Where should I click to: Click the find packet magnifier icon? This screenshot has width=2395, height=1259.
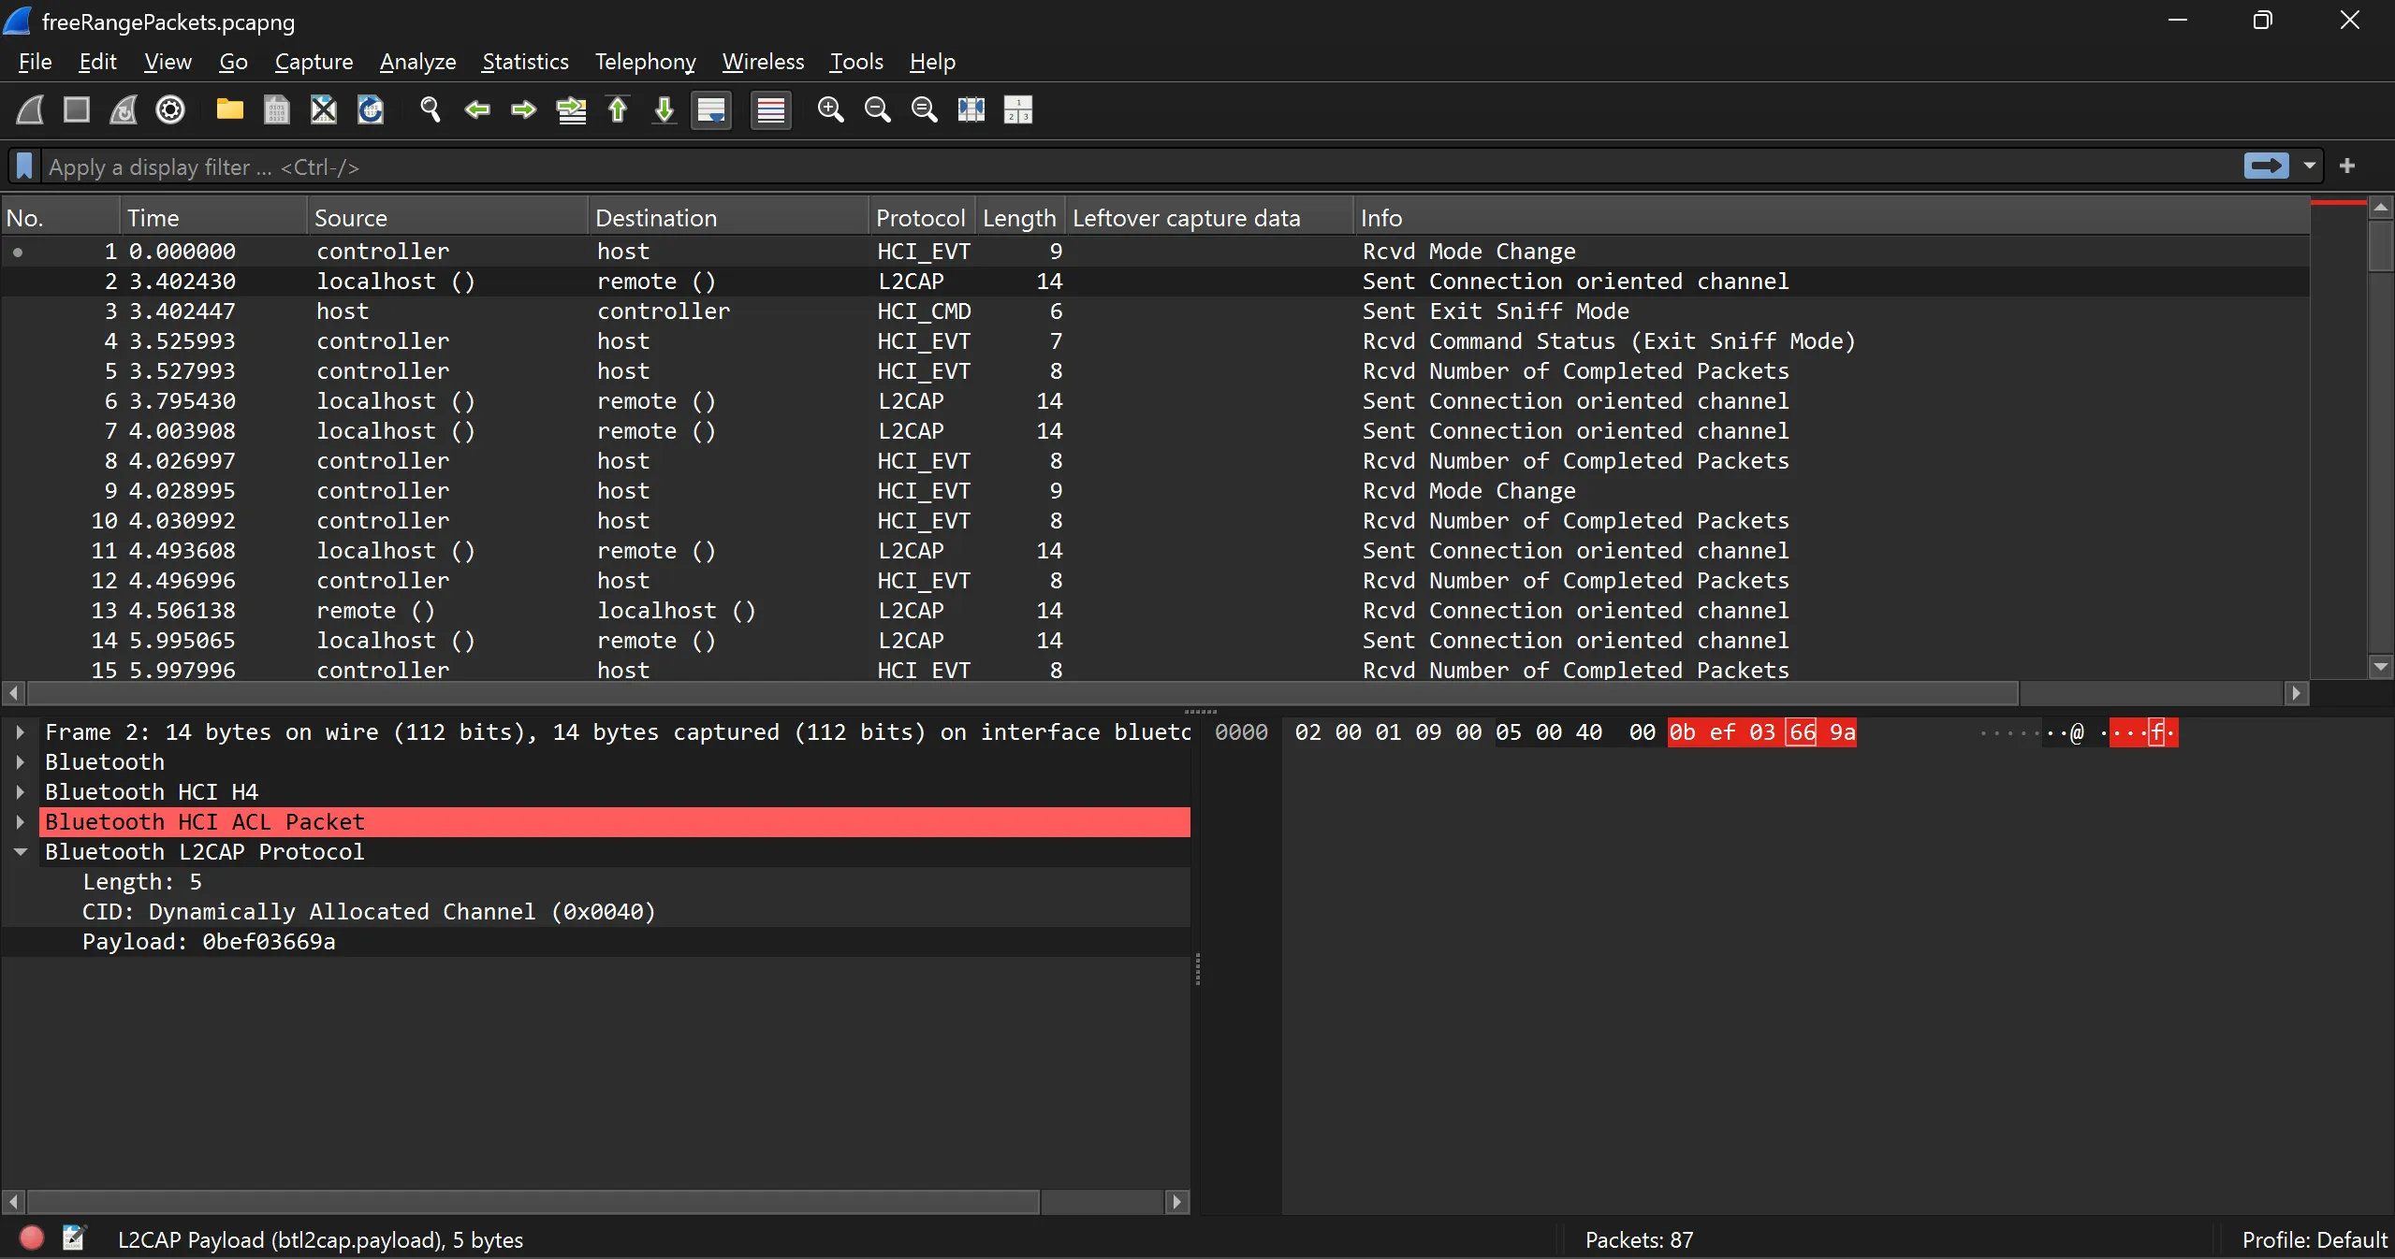430,110
